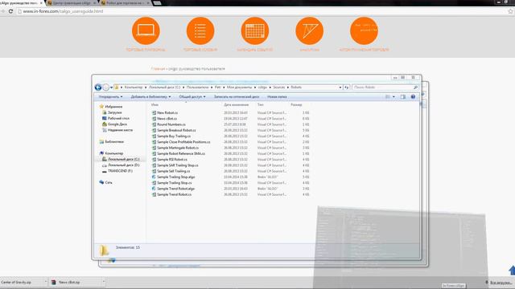Viewport: 515px width, 289px height.
Task: Click the search magnifier in Explorer search box
Action: coord(415,88)
